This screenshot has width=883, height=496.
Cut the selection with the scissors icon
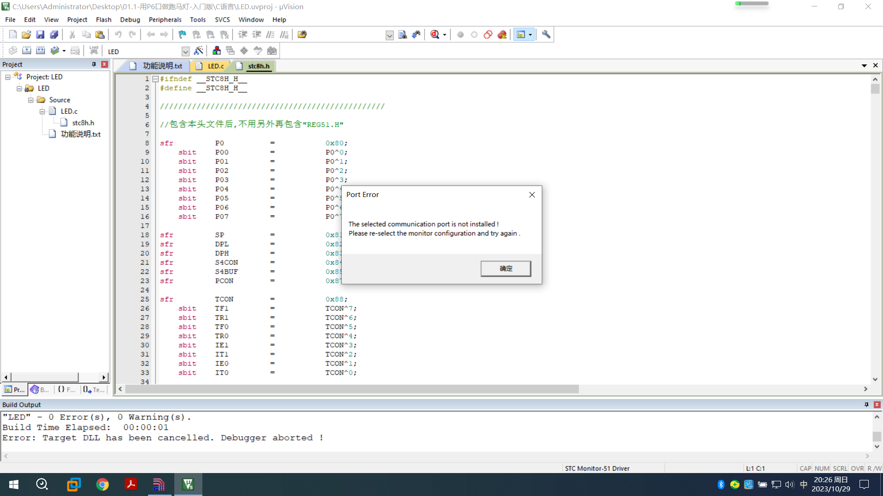[x=72, y=34]
